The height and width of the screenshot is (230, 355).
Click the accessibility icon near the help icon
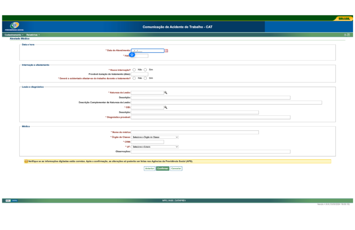tap(345, 35)
